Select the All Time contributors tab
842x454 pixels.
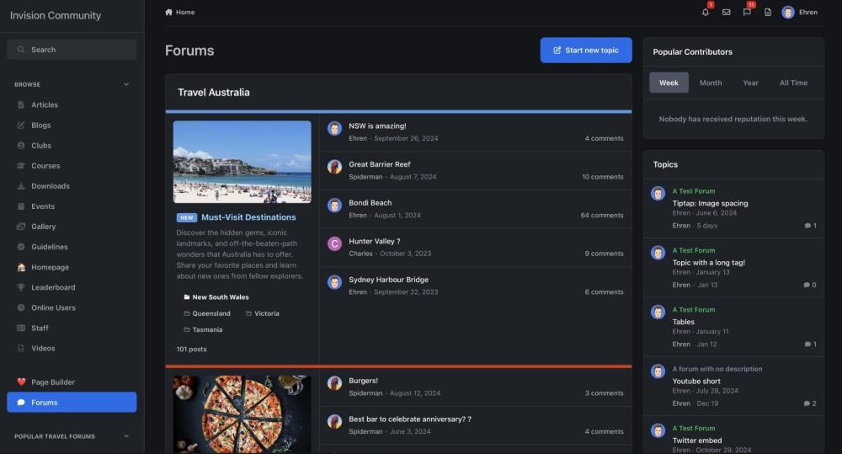point(793,83)
